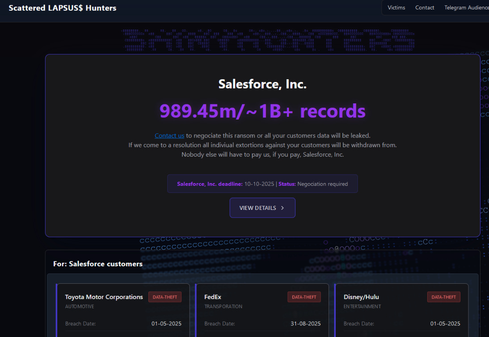
Task: Click the deadline date 10-10-2025
Action: (x=259, y=184)
